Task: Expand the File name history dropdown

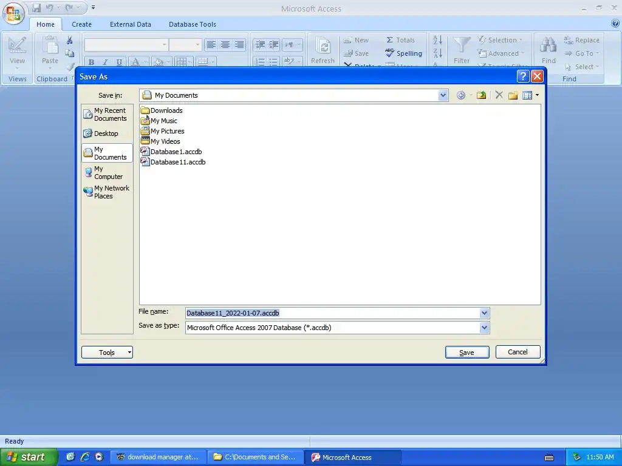Action: click(x=484, y=313)
